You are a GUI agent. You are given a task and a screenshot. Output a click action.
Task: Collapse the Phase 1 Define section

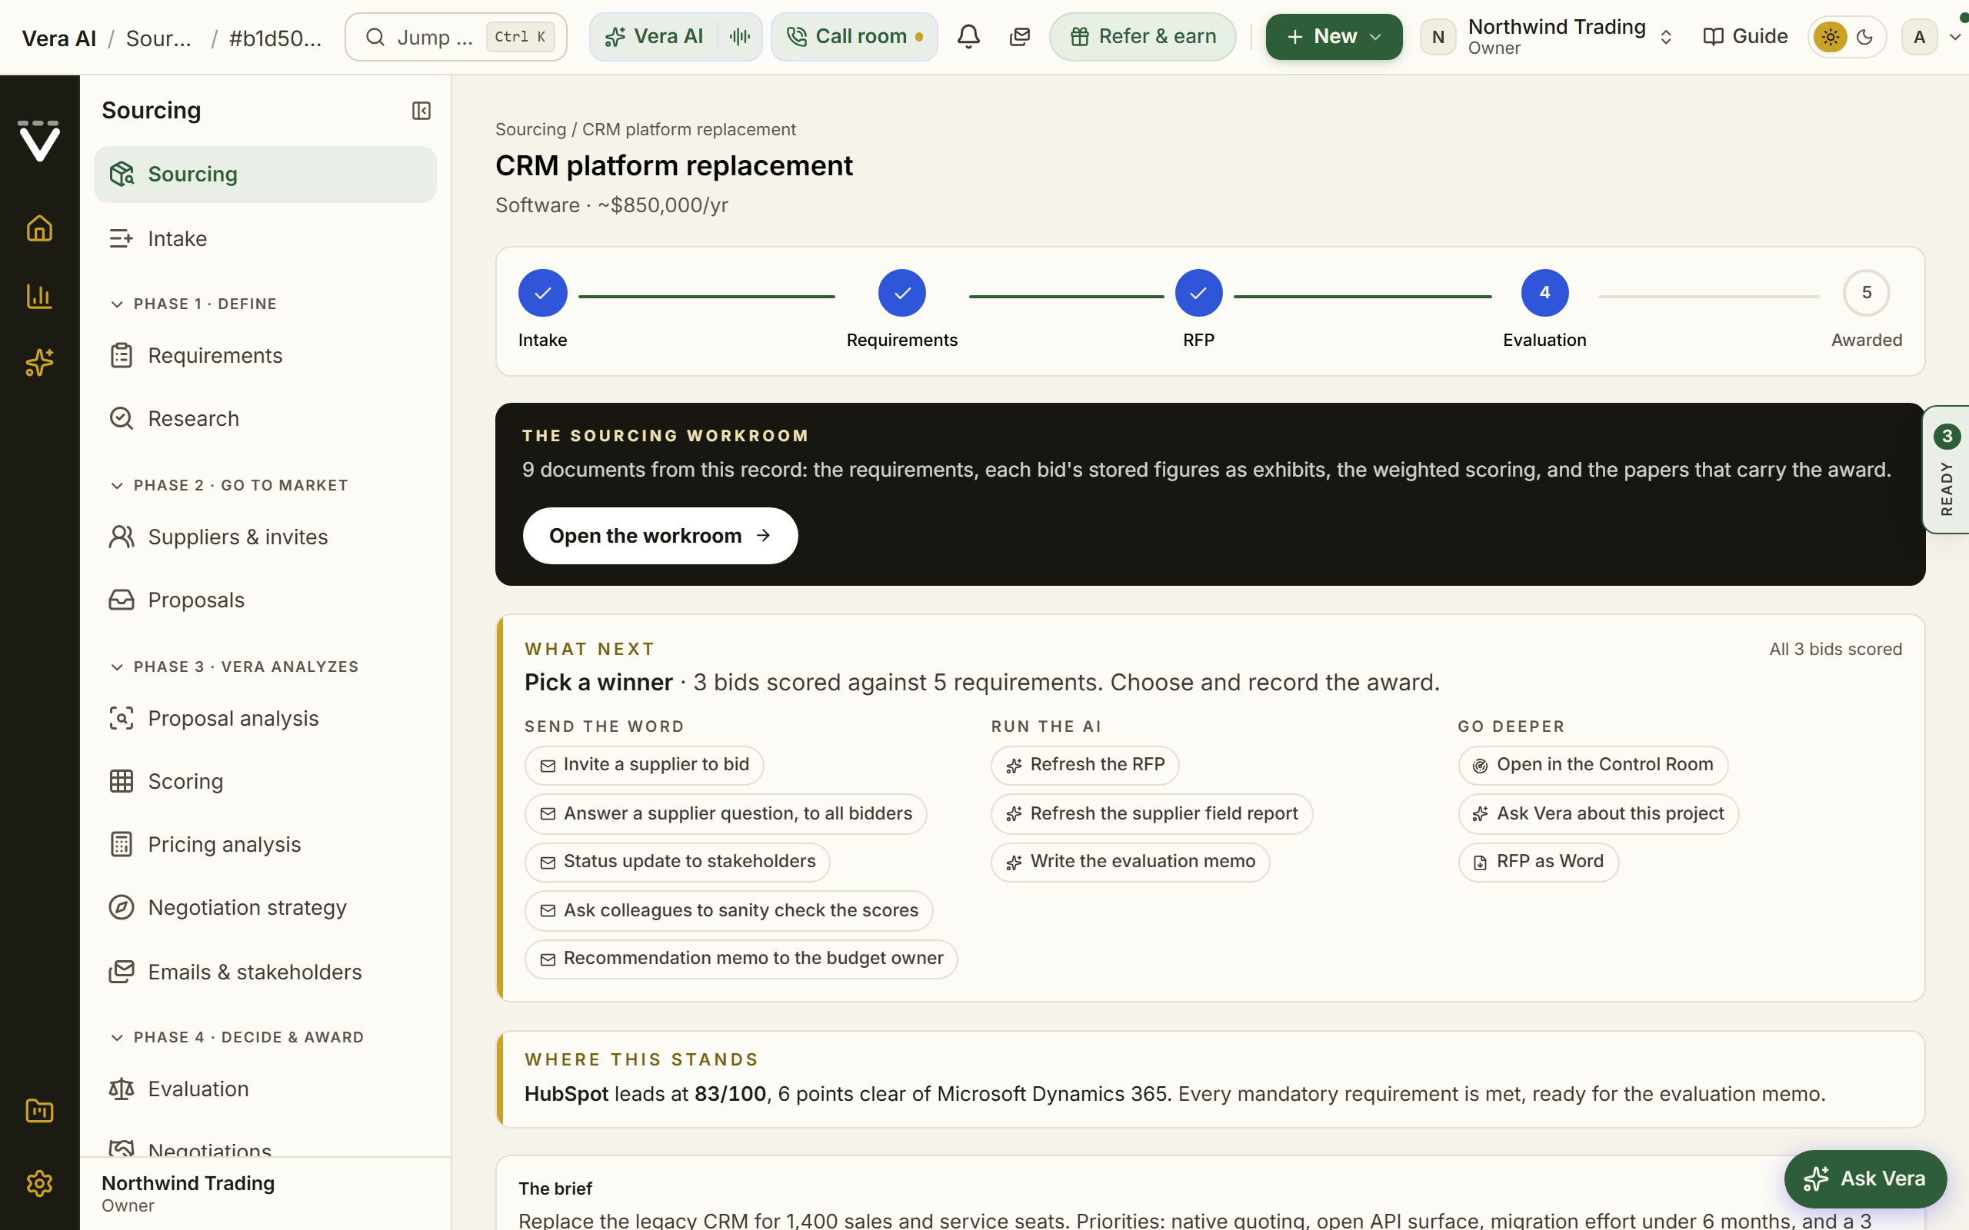(x=194, y=304)
